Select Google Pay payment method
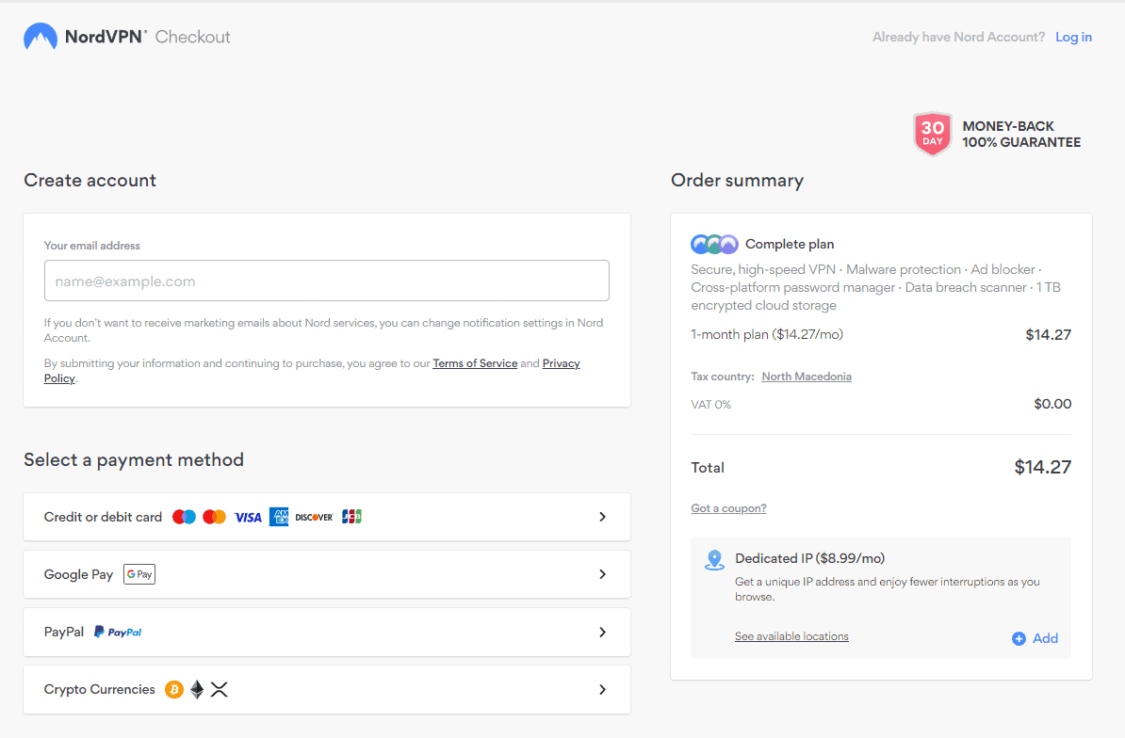The image size is (1125, 738). tap(327, 574)
